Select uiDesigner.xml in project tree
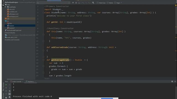 [14, 14]
